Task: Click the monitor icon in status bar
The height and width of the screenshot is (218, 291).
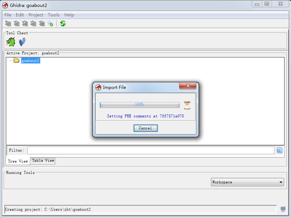Action: coord(283,209)
